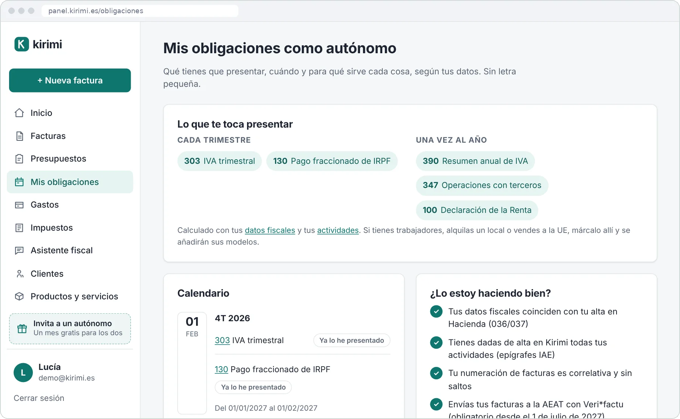Screen dimensions: 680x419
Task: Open Productos y servicios
Action: [x=70, y=297]
